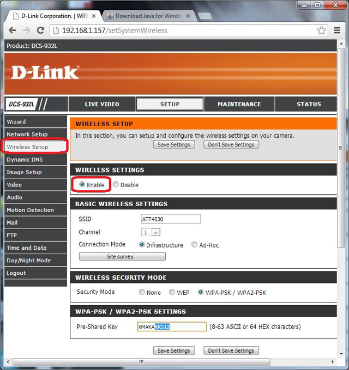
Task: Click the top Don't Save Settings button
Action: [231, 144]
